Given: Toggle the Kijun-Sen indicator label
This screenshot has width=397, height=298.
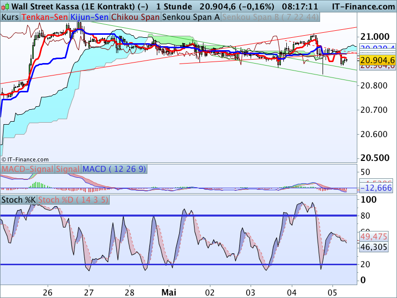Looking at the screenshot, I should tap(90, 17).
